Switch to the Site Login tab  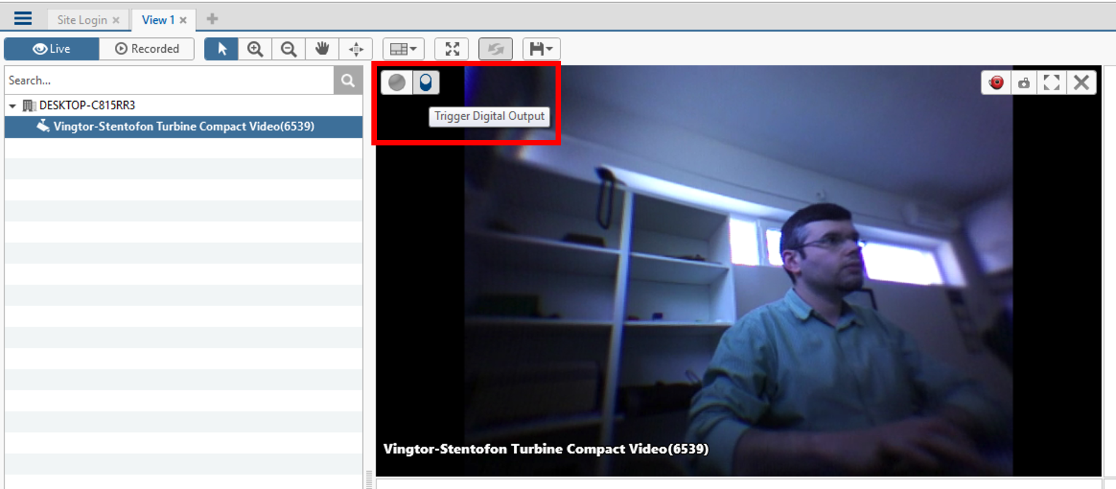click(82, 20)
